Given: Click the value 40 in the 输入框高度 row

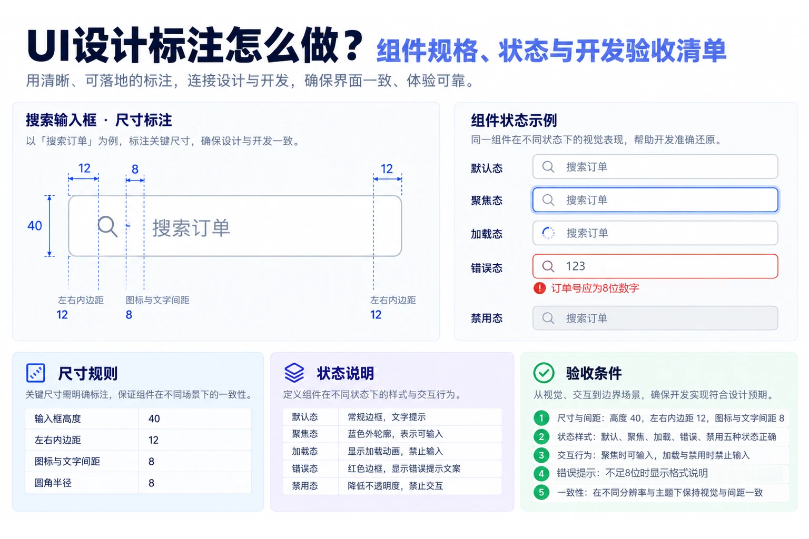Looking at the screenshot, I should tap(154, 418).
